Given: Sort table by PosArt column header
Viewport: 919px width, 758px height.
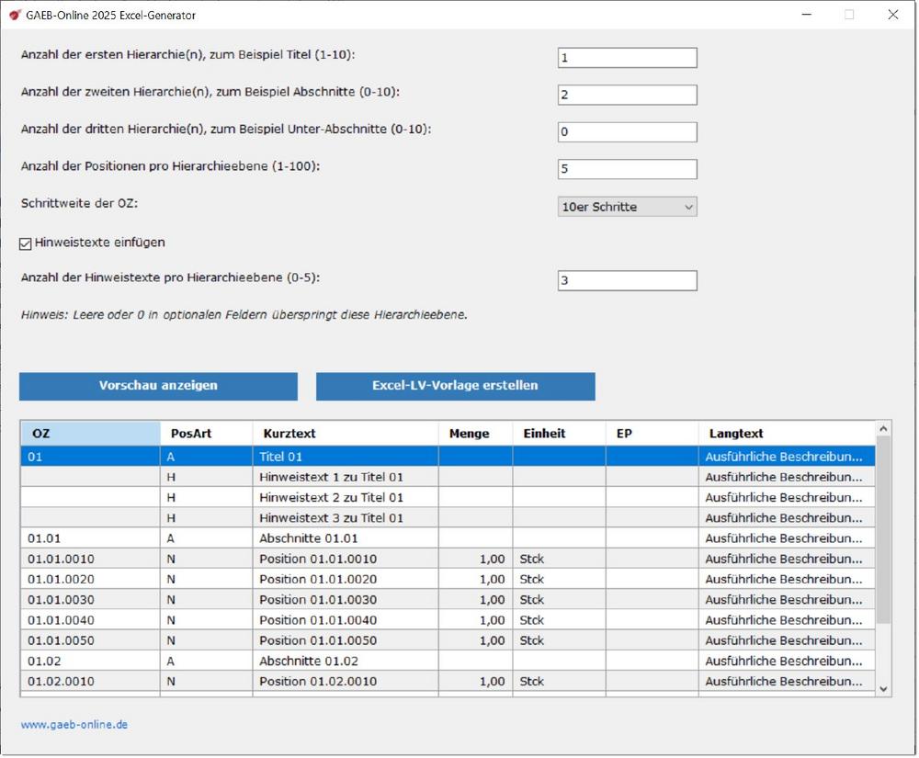Looking at the screenshot, I should tap(206, 434).
